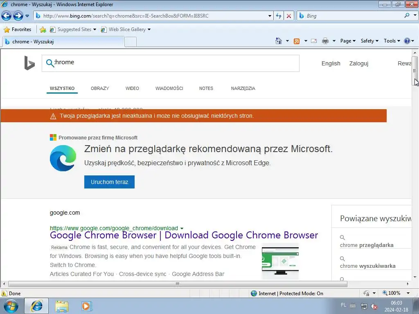419x314 pixels.
Task: Expand the zoom level dropdown arrow
Action: coord(408,293)
